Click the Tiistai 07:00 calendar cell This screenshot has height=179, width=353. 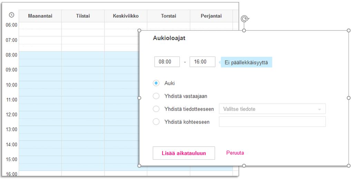(x=83, y=44)
